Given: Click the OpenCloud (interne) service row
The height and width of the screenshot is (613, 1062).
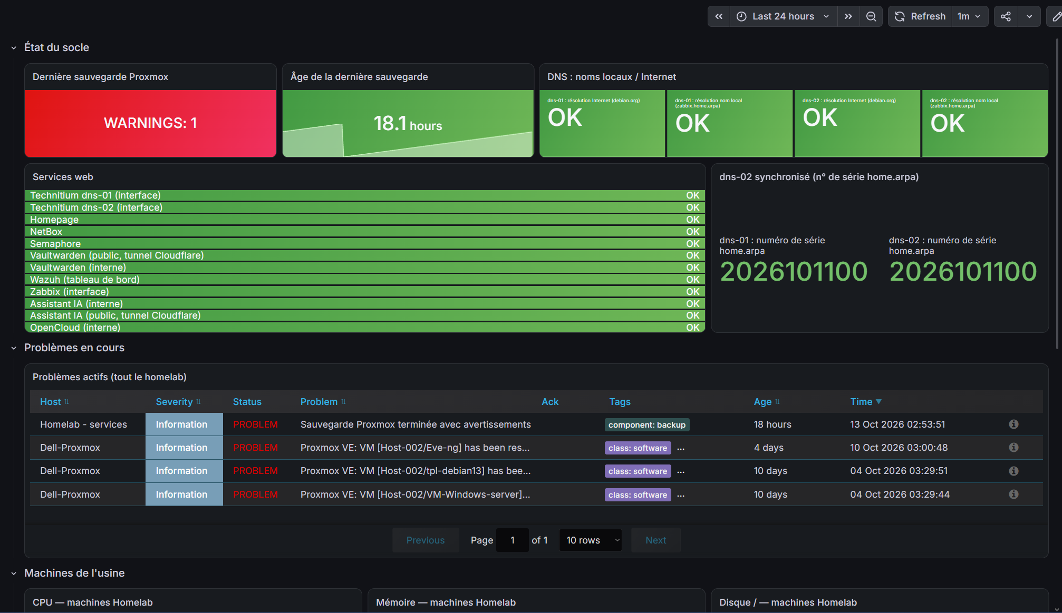Looking at the screenshot, I should point(364,328).
